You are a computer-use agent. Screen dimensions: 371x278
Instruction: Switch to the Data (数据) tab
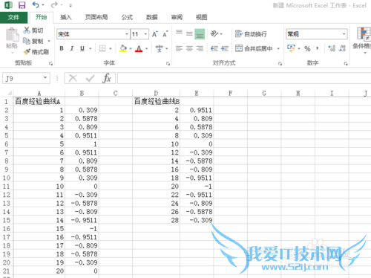click(152, 17)
